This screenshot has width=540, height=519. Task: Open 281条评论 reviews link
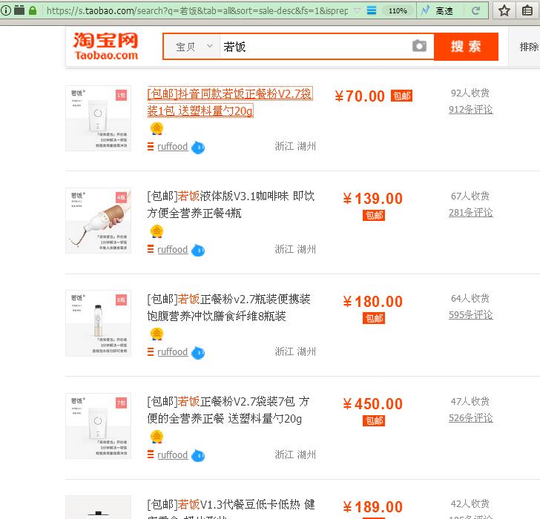tap(470, 212)
